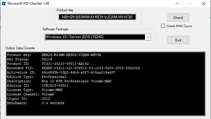Image resolution: width=211 pixels, height=119 pixels.
Task: Click the Microsoft PID Checker title bar icon
Action: pyautogui.click(x=4, y=3)
